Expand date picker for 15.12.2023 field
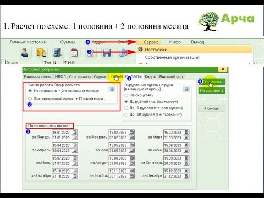This screenshot has height=198, width=264. coord(186,170)
